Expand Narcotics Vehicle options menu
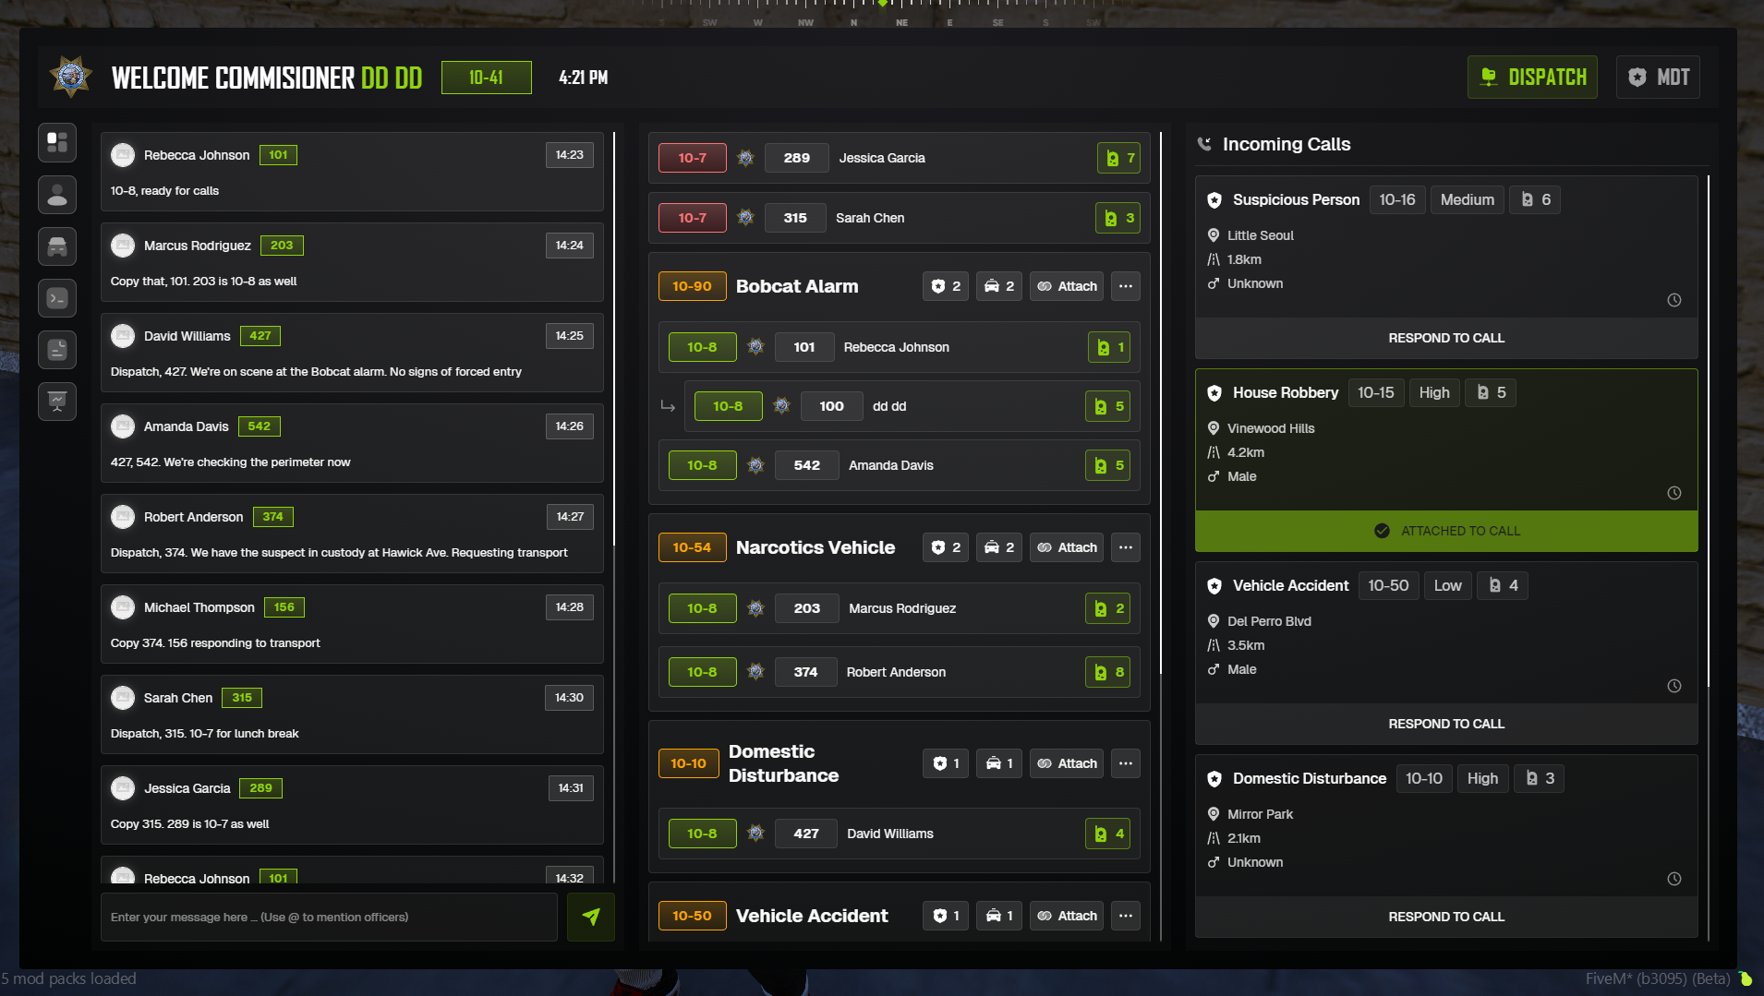The width and height of the screenshot is (1764, 996). click(x=1125, y=547)
